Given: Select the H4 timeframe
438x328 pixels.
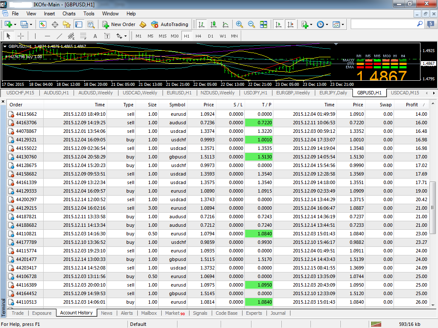Looking at the screenshot, I should [x=198, y=36].
